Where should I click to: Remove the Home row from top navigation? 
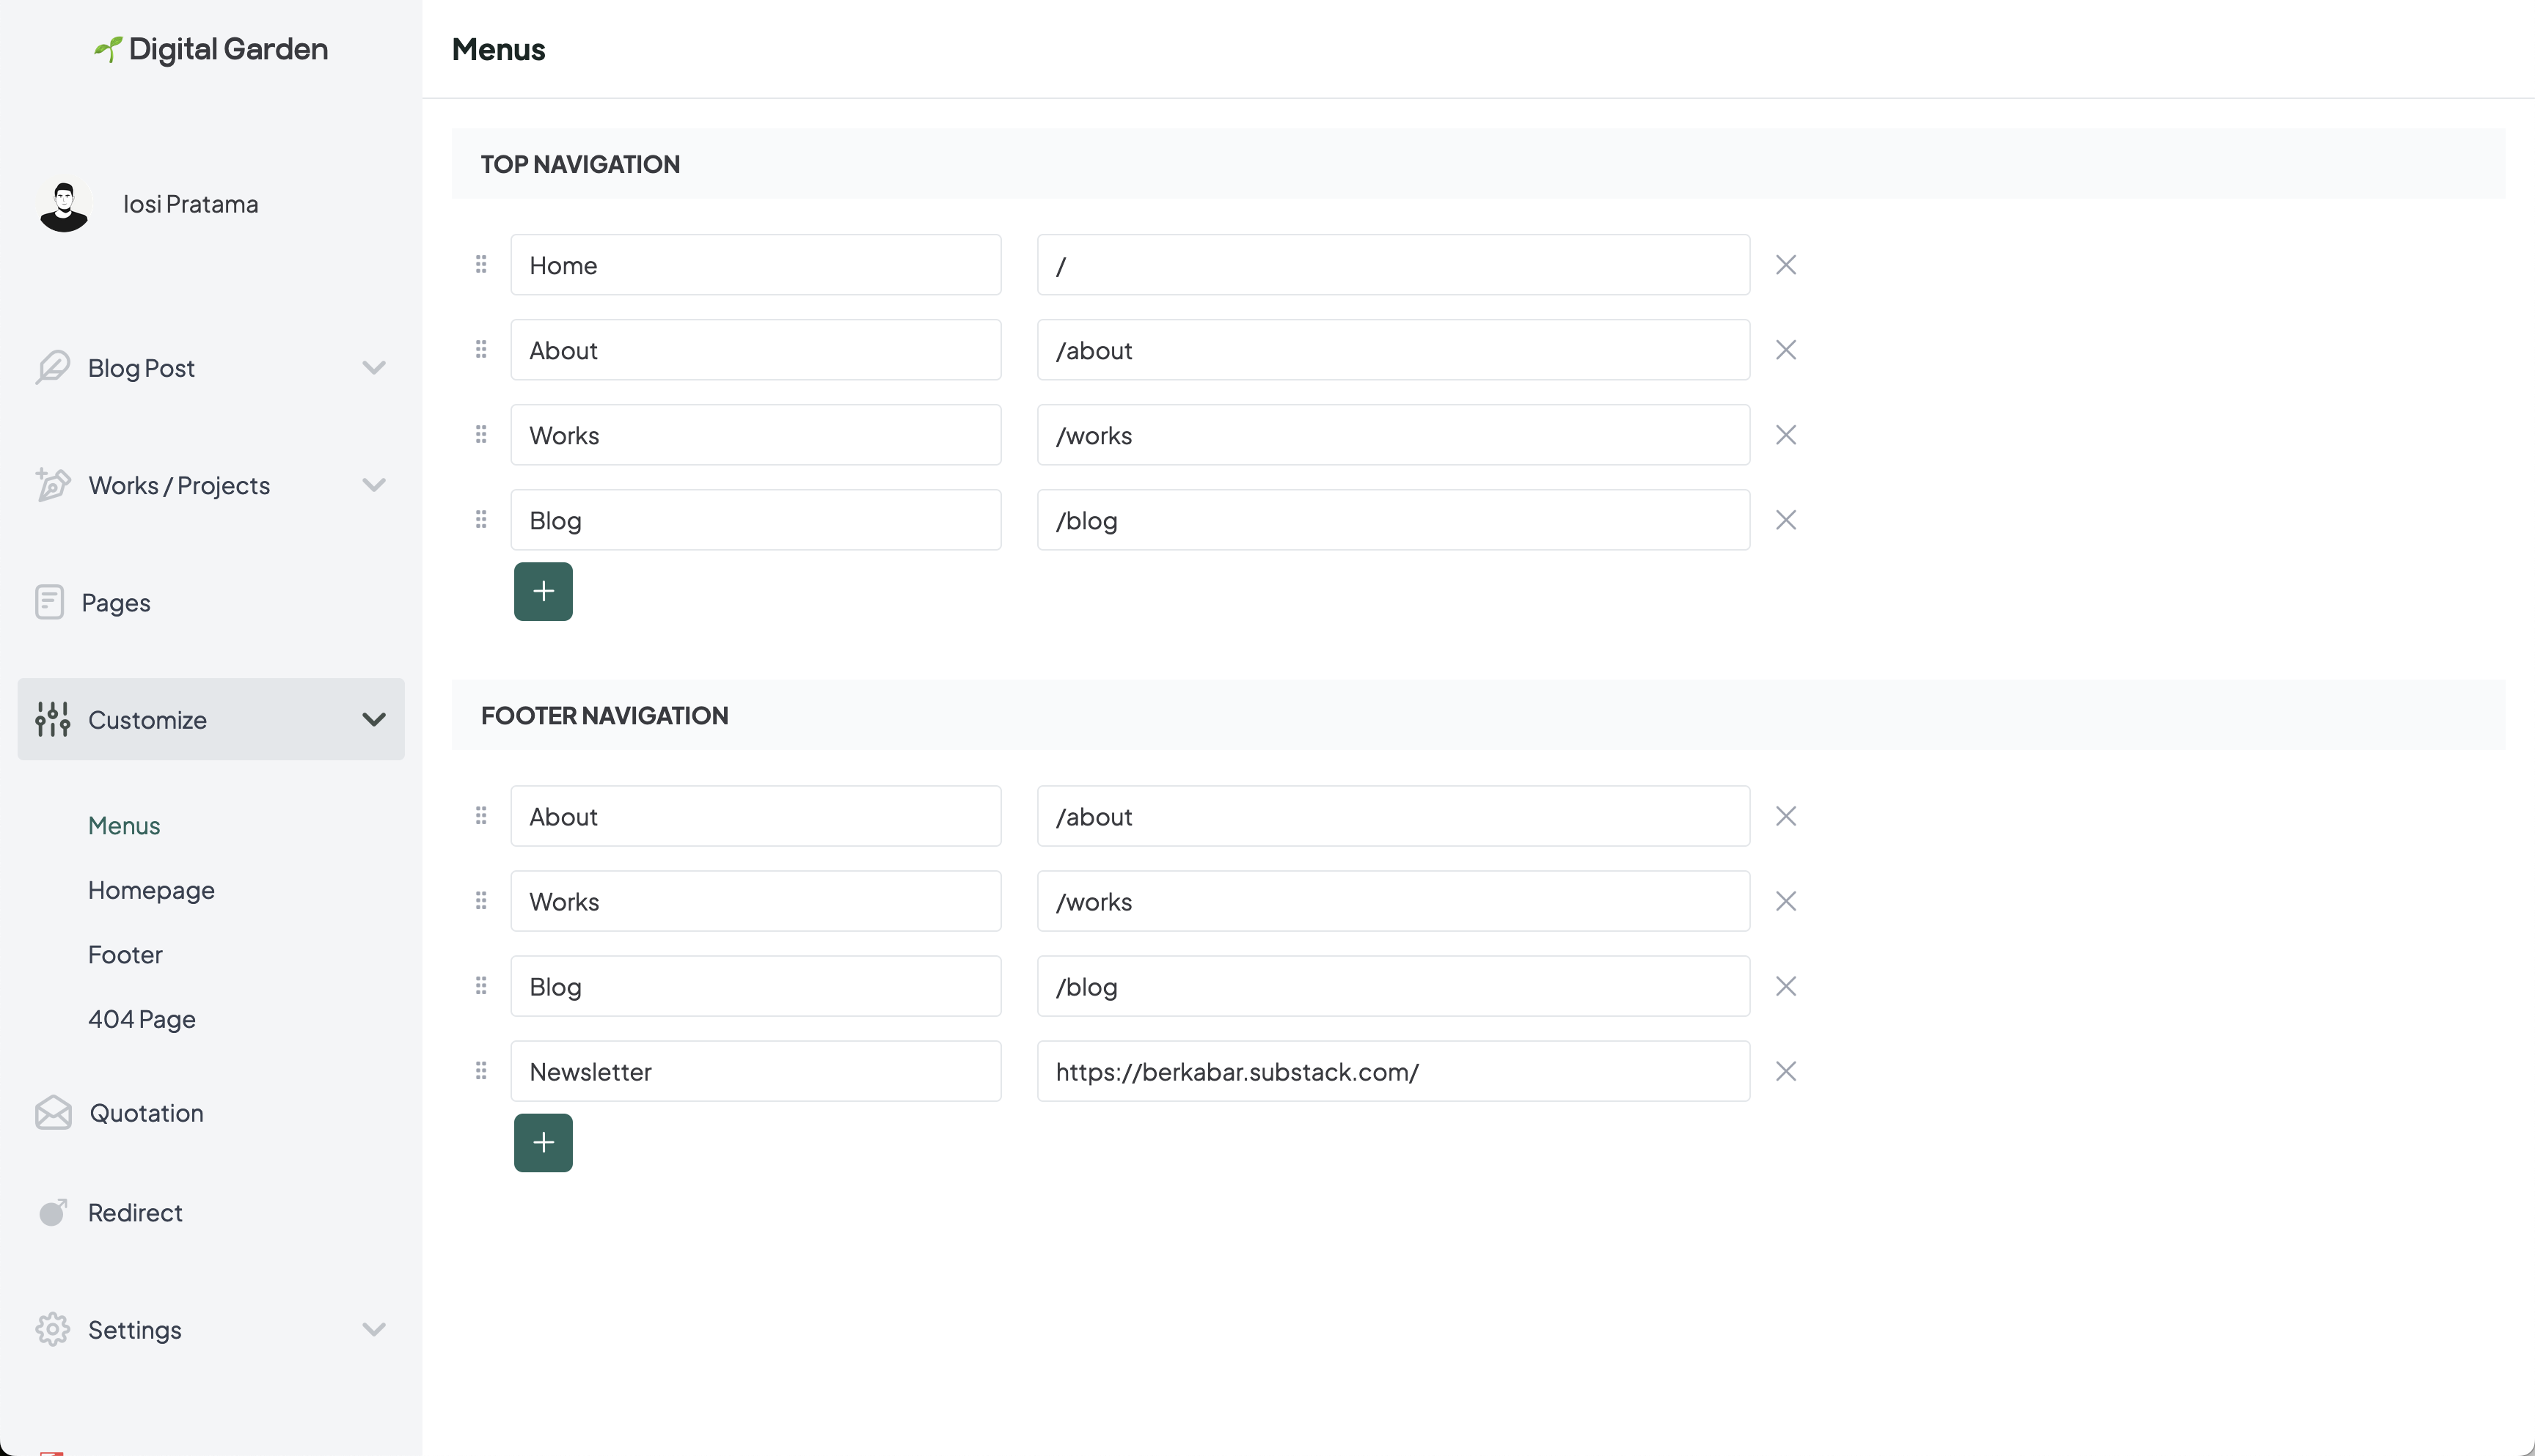click(x=1785, y=265)
